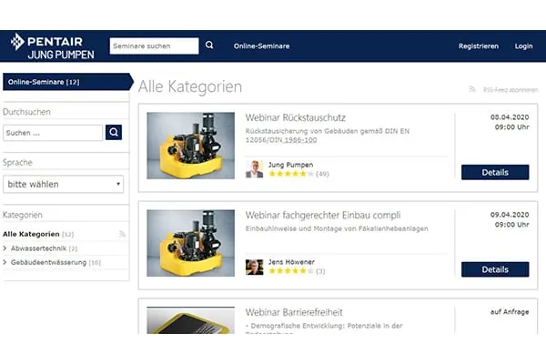Click the RSS-Feed abonnieren icon
This screenshot has width=546, height=364.
point(472,89)
